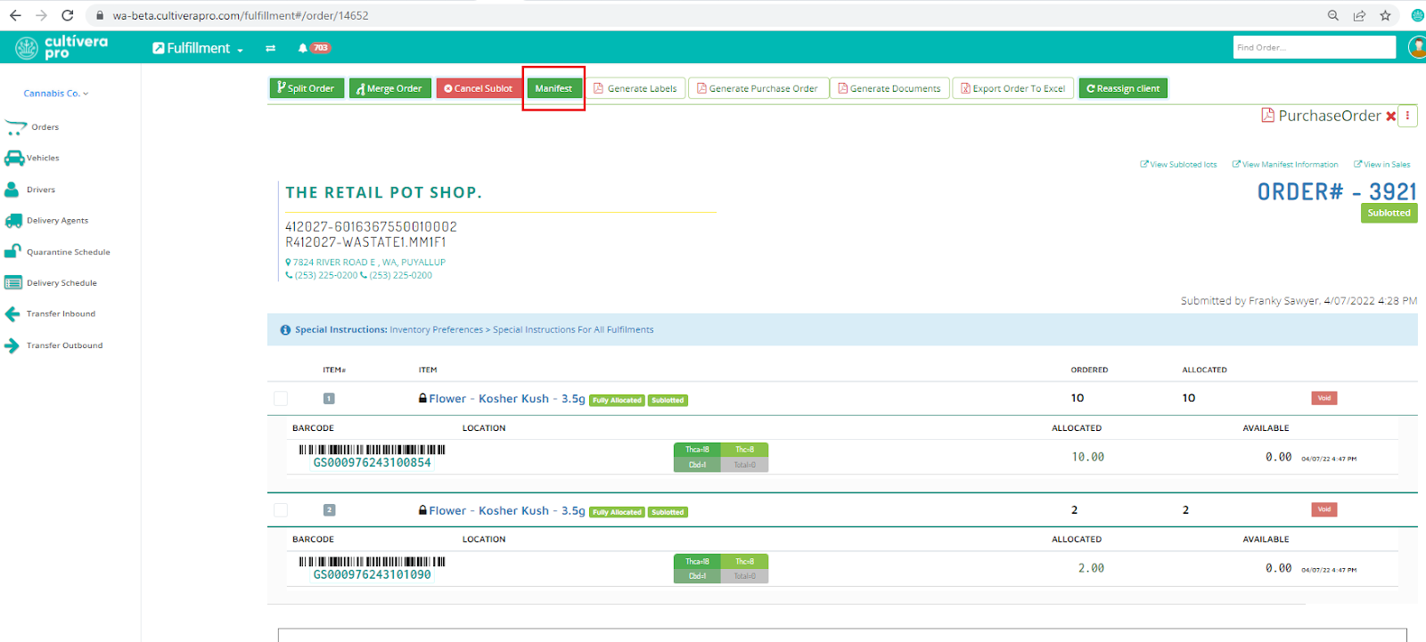Bookmark this page with the star icon
The width and height of the screenshot is (1426, 642).
pos(1385,15)
